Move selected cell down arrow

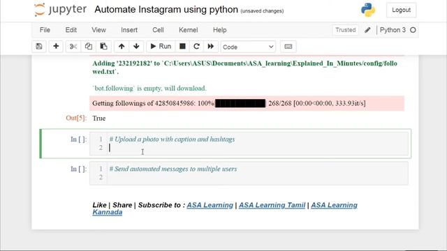pos(136,47)
